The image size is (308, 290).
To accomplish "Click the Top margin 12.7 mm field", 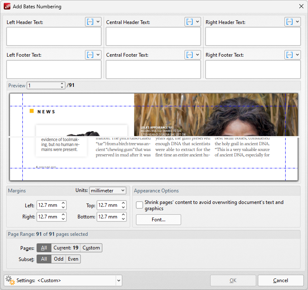I will point(109,205).
